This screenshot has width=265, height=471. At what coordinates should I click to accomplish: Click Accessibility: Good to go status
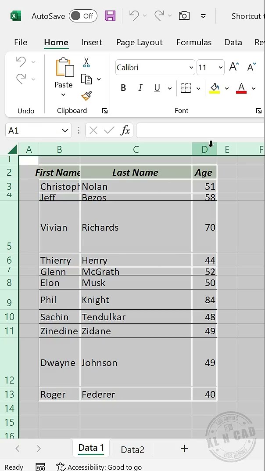(x=99, y=467)
